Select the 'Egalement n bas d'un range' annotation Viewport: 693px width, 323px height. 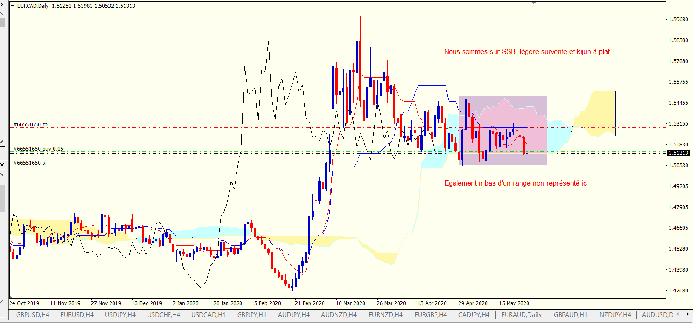tap(516, 183)
